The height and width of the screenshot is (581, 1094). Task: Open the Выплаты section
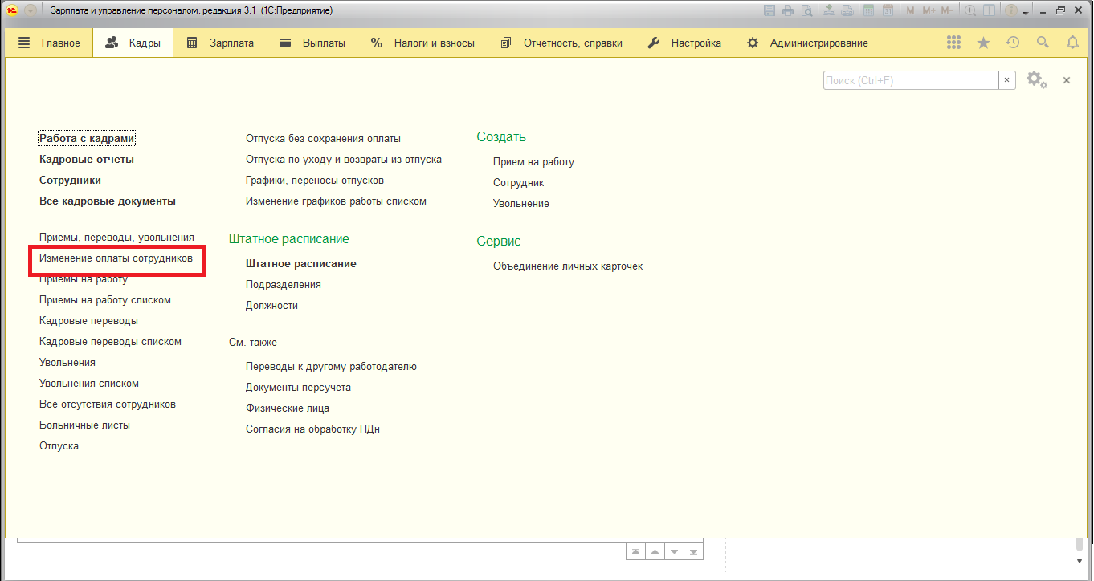(x=312, y=43)
